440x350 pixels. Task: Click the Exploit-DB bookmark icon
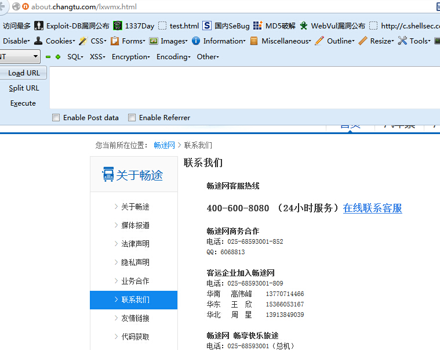tap(39, 26)
